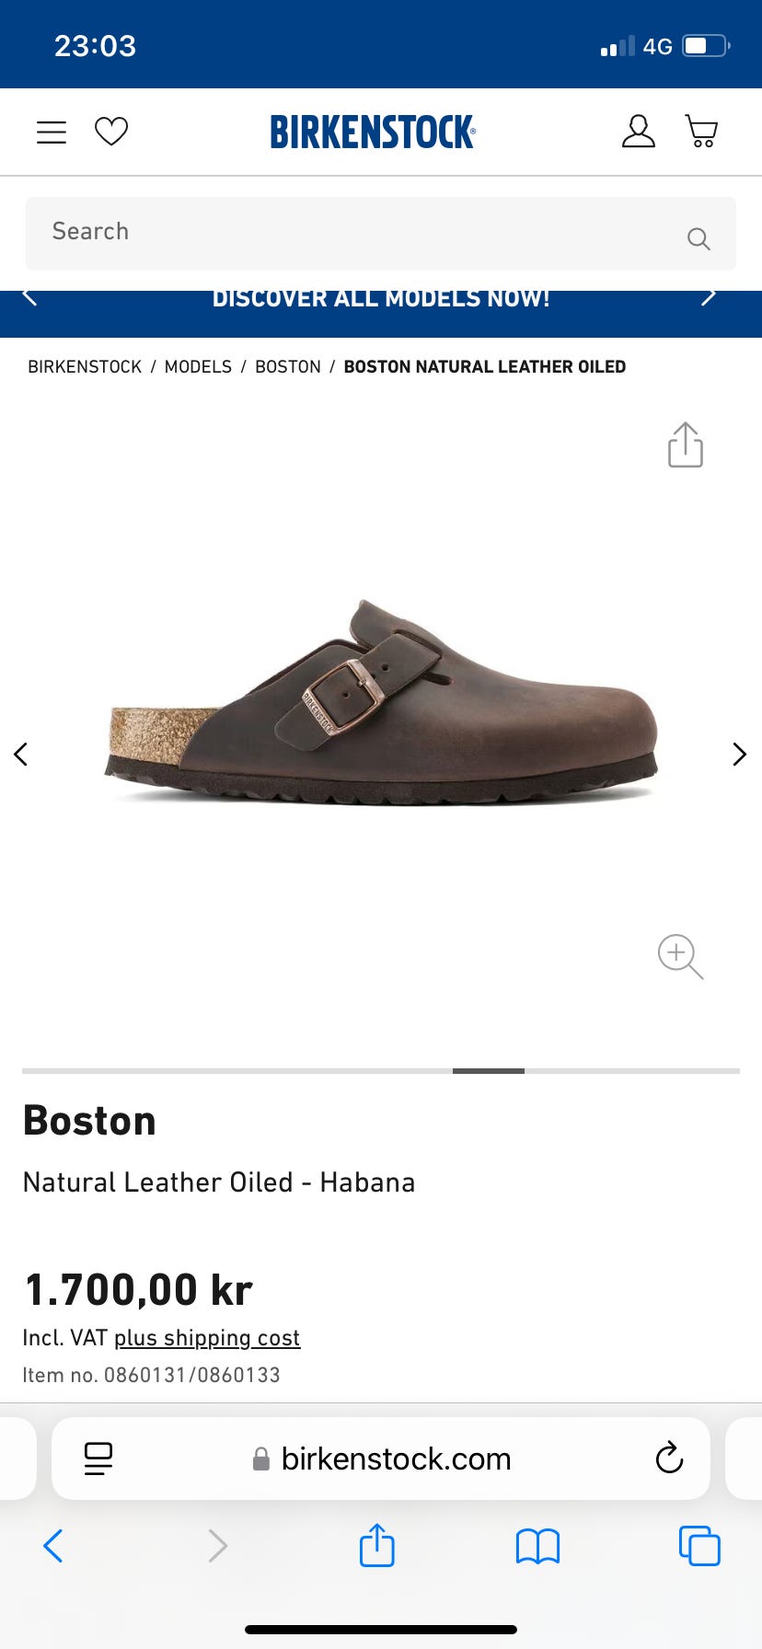The width and height of the screenshot is (762, 1649).
Task: Show previous product image
Action: tap(21, 755)
